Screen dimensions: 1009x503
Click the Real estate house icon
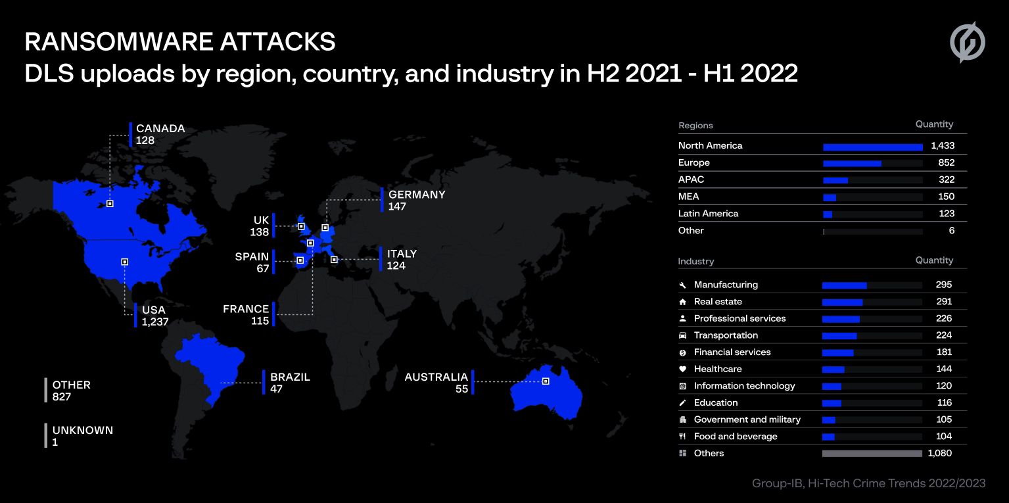coord(683,302)
